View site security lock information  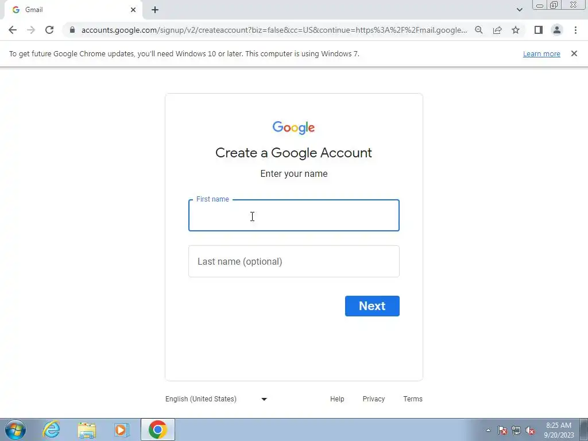(x=72, y=30)
